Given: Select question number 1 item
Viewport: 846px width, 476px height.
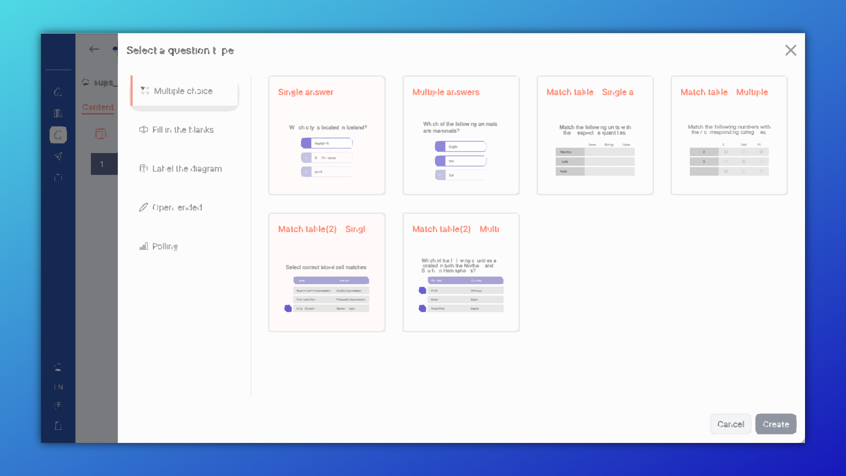Looking at the screenshot, I should pos(104,164).
